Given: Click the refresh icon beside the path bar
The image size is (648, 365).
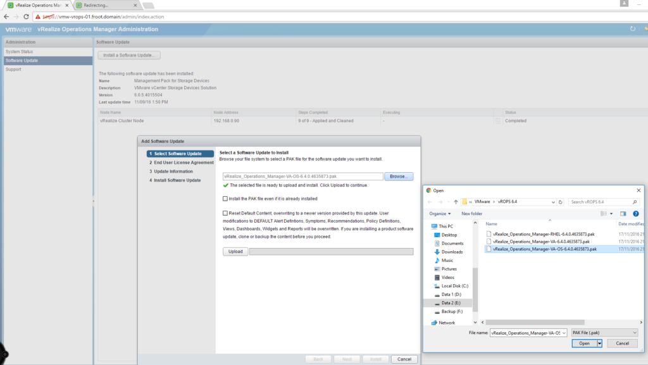Looking at the screenshot, I should coord(561,202).
